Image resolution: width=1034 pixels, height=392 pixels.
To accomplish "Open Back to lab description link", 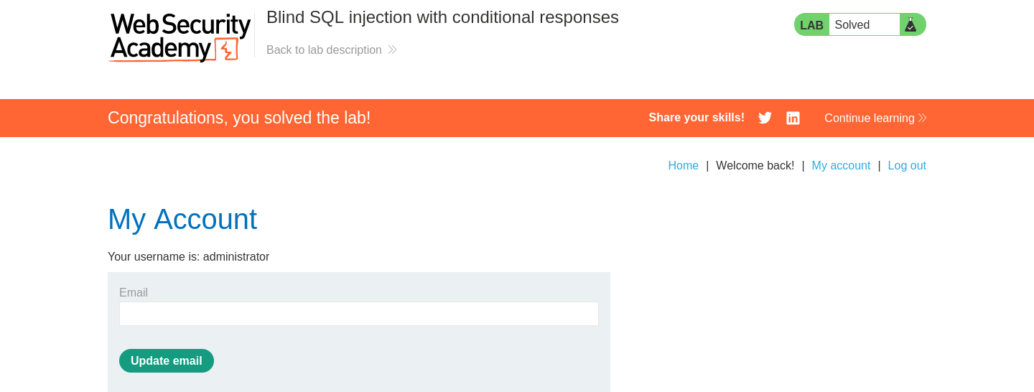I will [x=324, y=50].
